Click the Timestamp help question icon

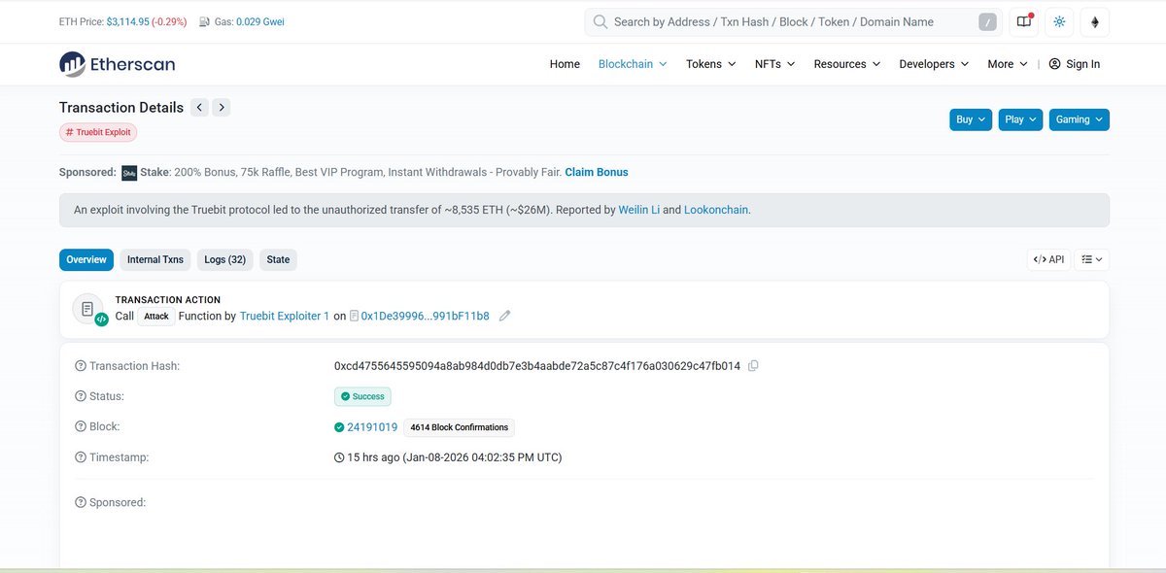[x=81, y=456]
